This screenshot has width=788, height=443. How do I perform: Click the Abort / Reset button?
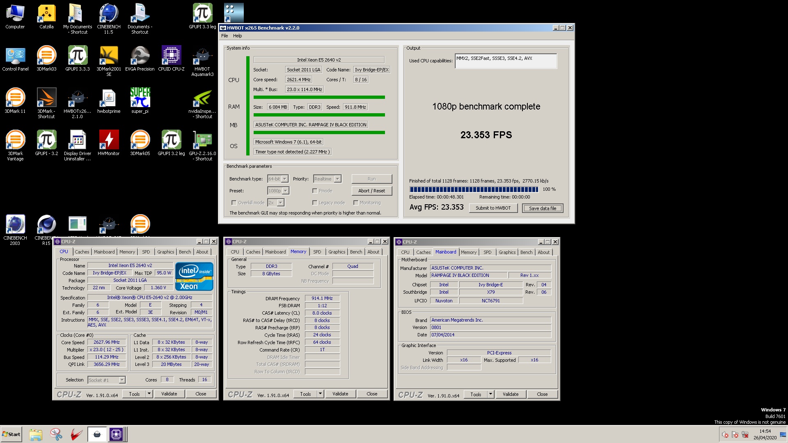tap(371, 191)
